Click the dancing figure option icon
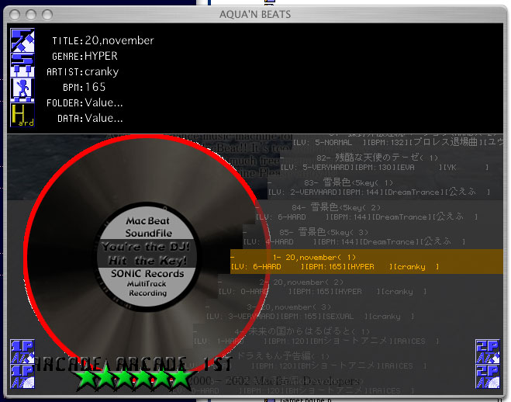Viewport: 511px width, 402px height. click(x=22, y=90)
